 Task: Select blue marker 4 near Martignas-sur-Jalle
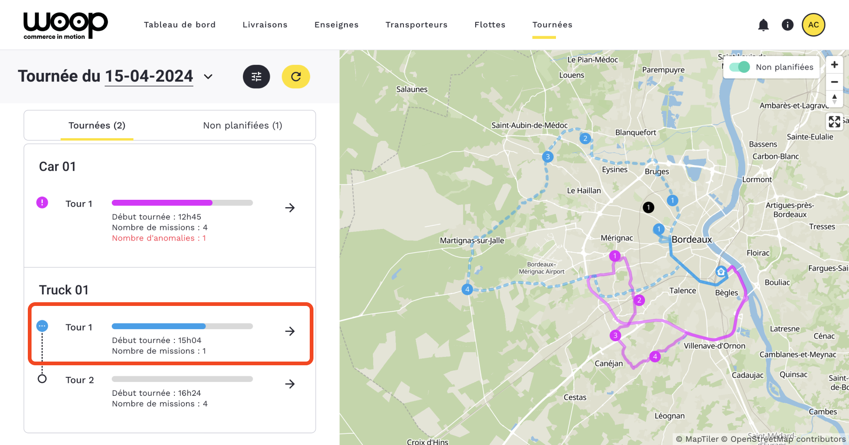(x=467, y=290)
